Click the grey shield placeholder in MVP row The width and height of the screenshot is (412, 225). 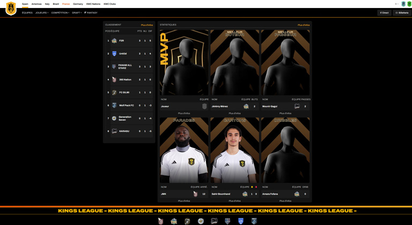coord(204,106)
